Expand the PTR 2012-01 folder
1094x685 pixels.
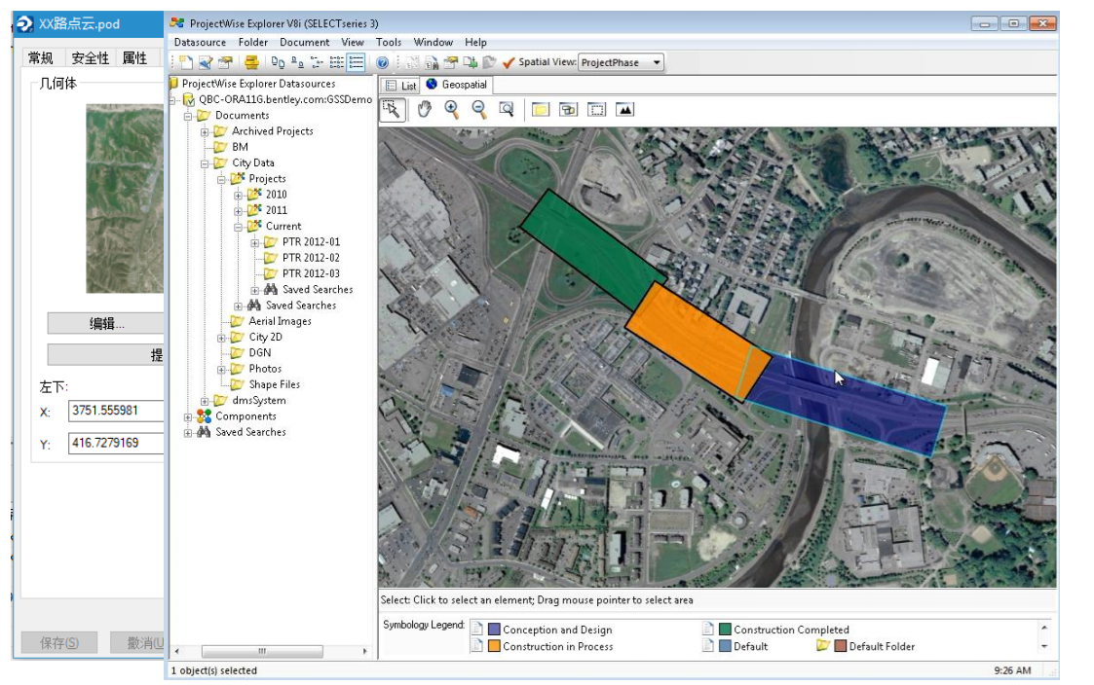(x=254, y=243)
